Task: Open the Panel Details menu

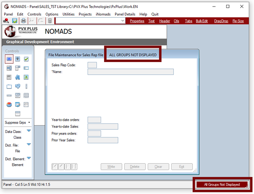Action: (x=125, y=14)
